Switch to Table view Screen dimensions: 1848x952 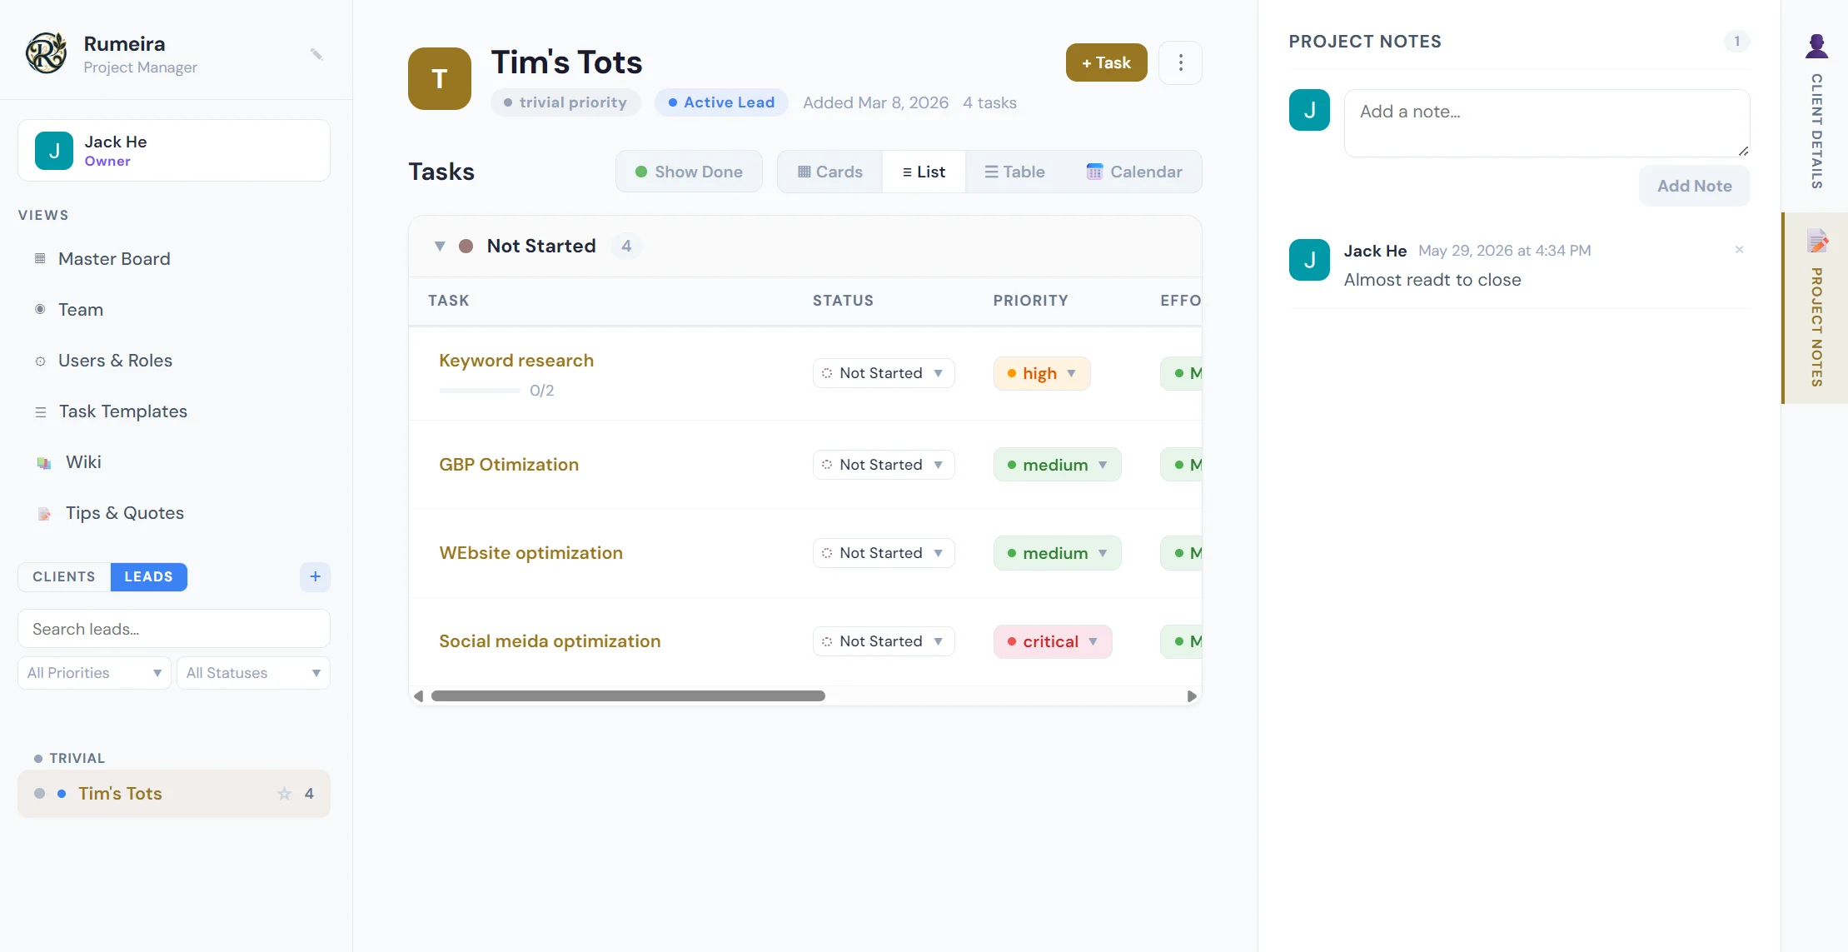pos(1014,172)
